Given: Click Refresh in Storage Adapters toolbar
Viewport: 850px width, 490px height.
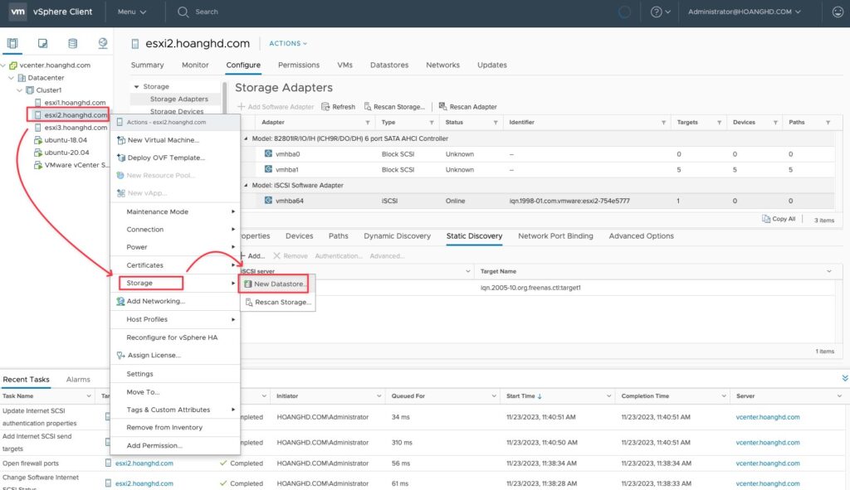Looking at the screenshot, I should [x=339, y=107].
